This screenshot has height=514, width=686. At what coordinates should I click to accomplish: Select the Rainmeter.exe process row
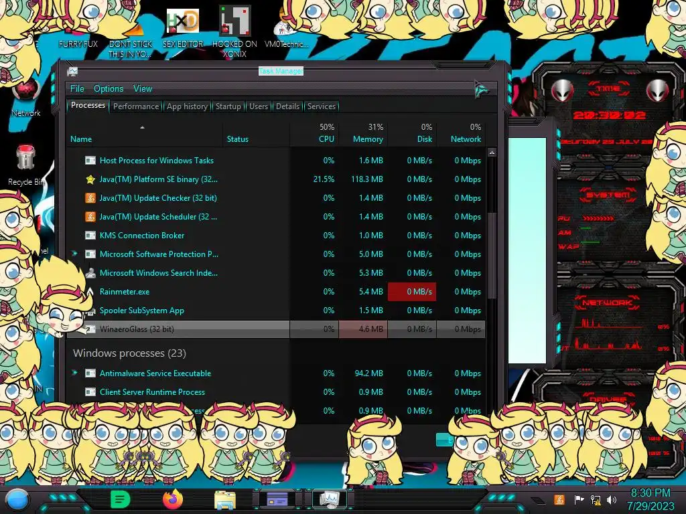276,292
